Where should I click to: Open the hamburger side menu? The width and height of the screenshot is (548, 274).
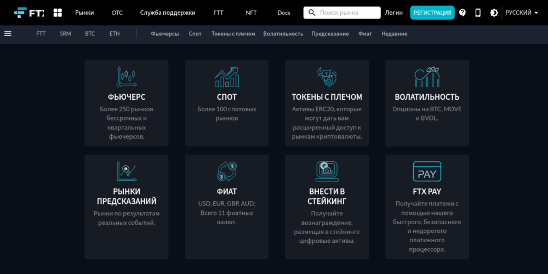[x=8, y=33]
